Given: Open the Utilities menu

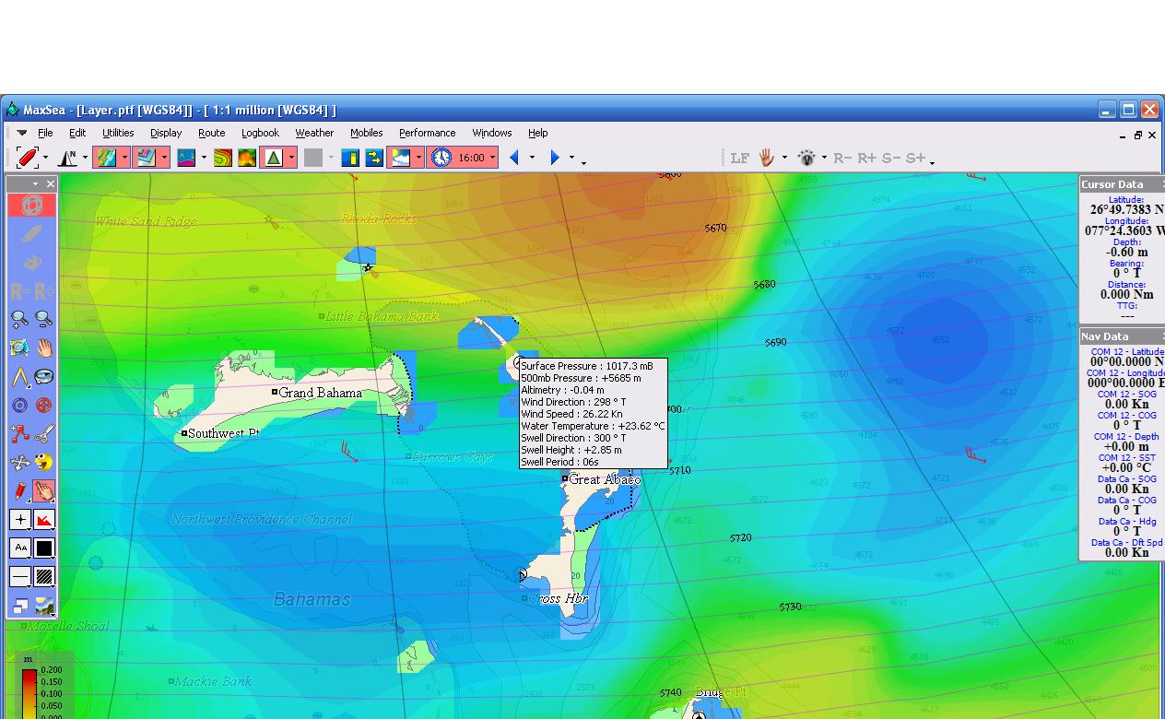Looking at the screenshot, I should coord(118,133).
